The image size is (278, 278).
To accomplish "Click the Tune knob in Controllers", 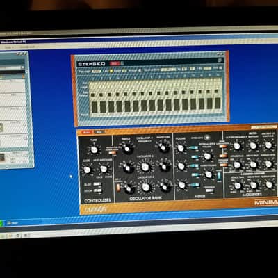I will click(94, 150).
